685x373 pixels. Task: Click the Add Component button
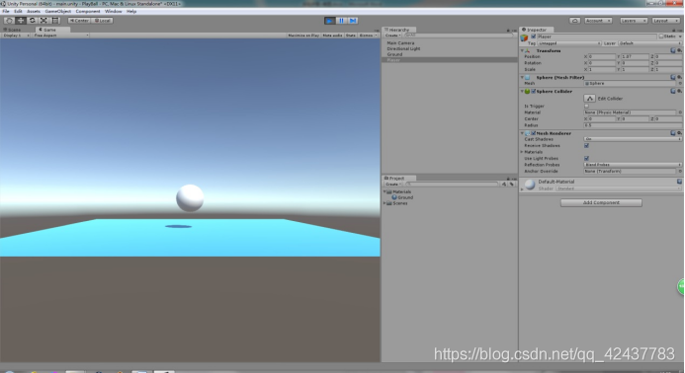[x=601, y=203]
